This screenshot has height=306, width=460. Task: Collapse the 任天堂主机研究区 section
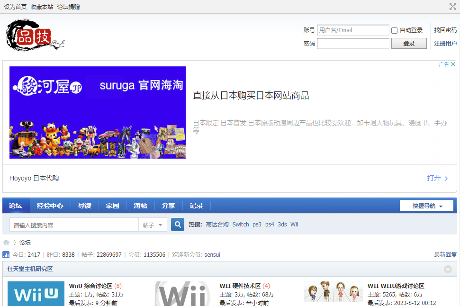coord(448,269)
